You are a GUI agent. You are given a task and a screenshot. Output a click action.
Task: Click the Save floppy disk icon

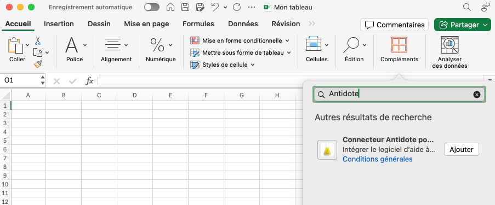point(185,7)
